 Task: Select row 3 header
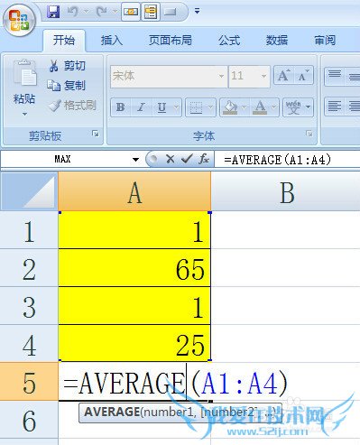click(29, 306)
